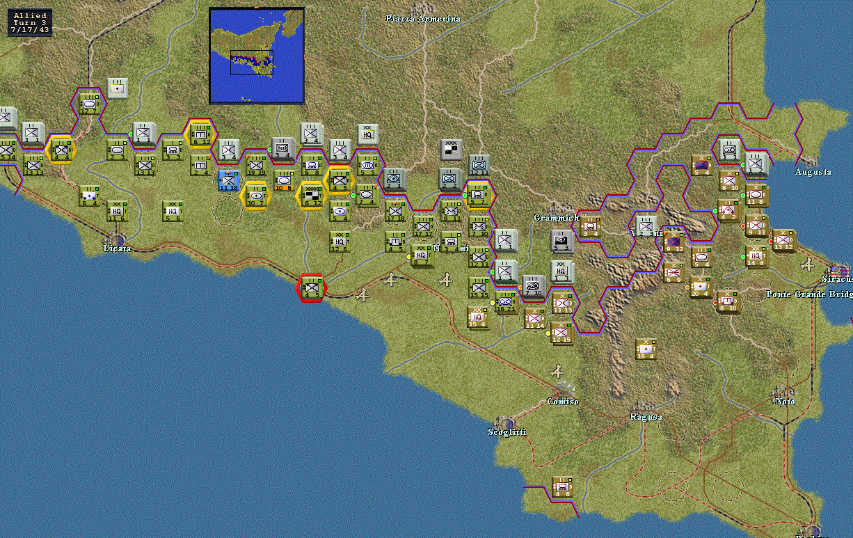Select the grey 1-3 HQ counter
This screenshot has width=853, height=538.
(x=562, y=271)
